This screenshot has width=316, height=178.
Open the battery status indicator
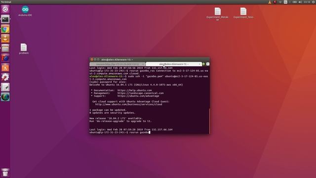tap(294, 2)
